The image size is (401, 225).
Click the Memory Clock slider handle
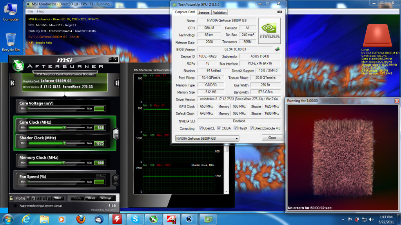pos(64,163)
